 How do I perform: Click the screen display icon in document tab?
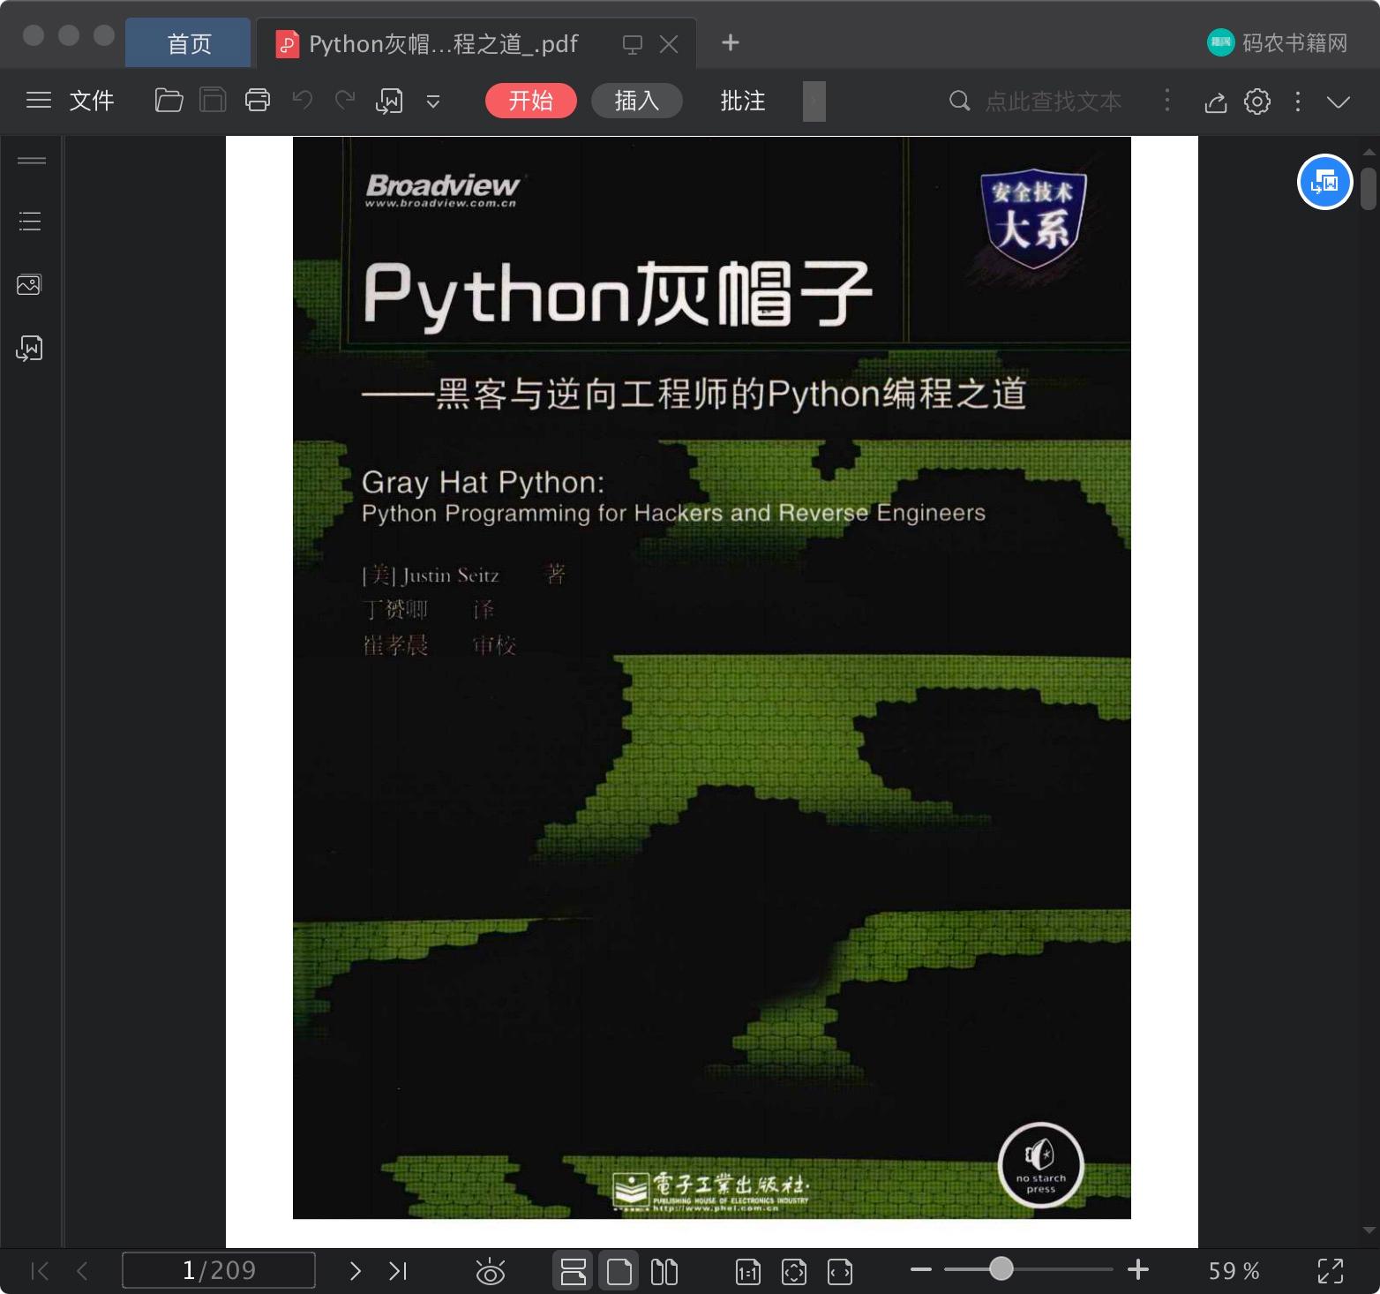coord(633,44)
